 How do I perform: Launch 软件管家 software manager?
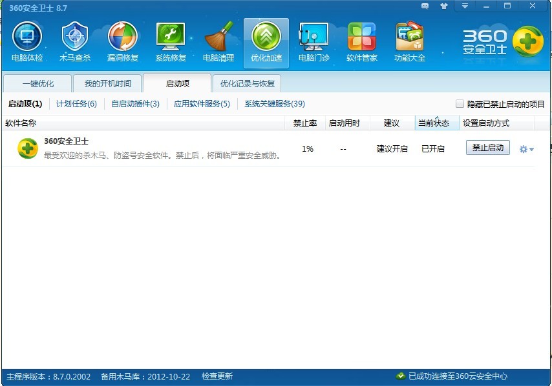pos(362,42)
